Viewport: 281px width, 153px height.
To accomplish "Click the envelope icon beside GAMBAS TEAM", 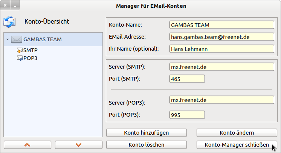I will [x=17, y=39].
